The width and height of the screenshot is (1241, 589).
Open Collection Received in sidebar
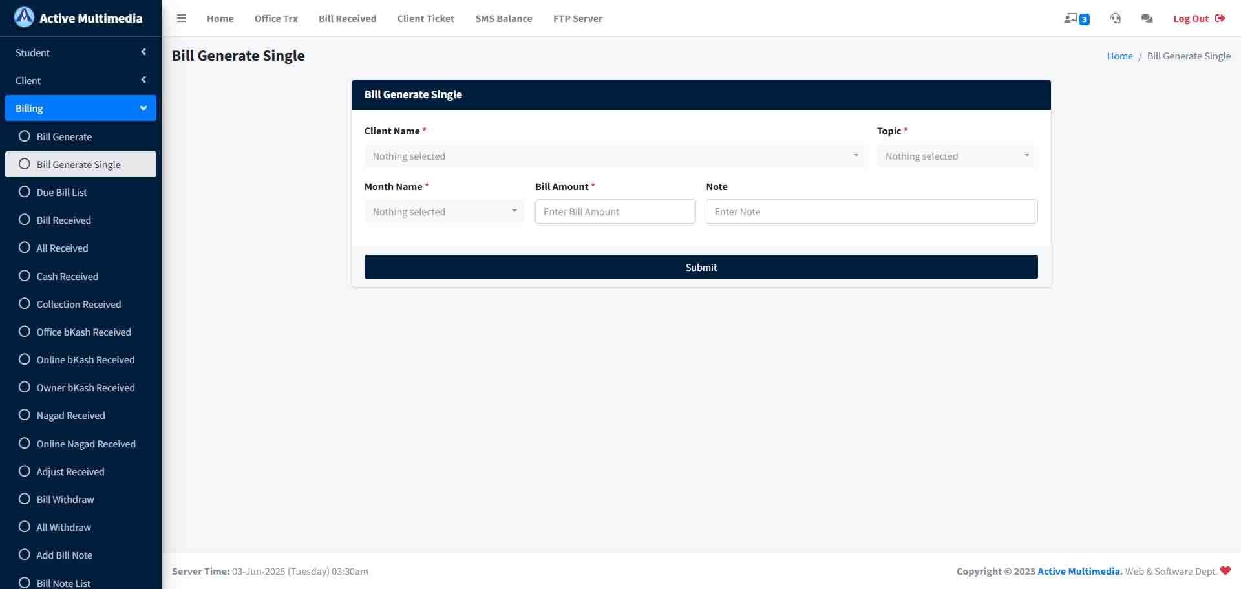pyautogui.click(x=81, y=304)
